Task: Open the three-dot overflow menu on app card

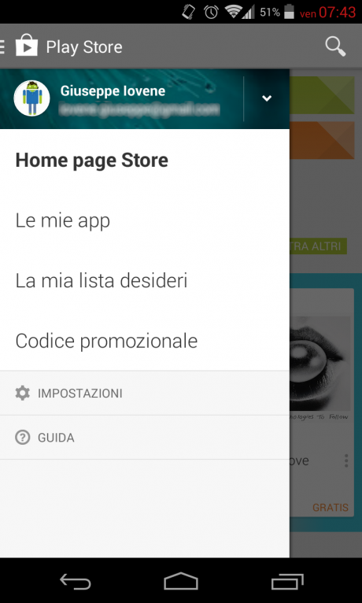Action: pyautogui.click(x=346, y=461)
